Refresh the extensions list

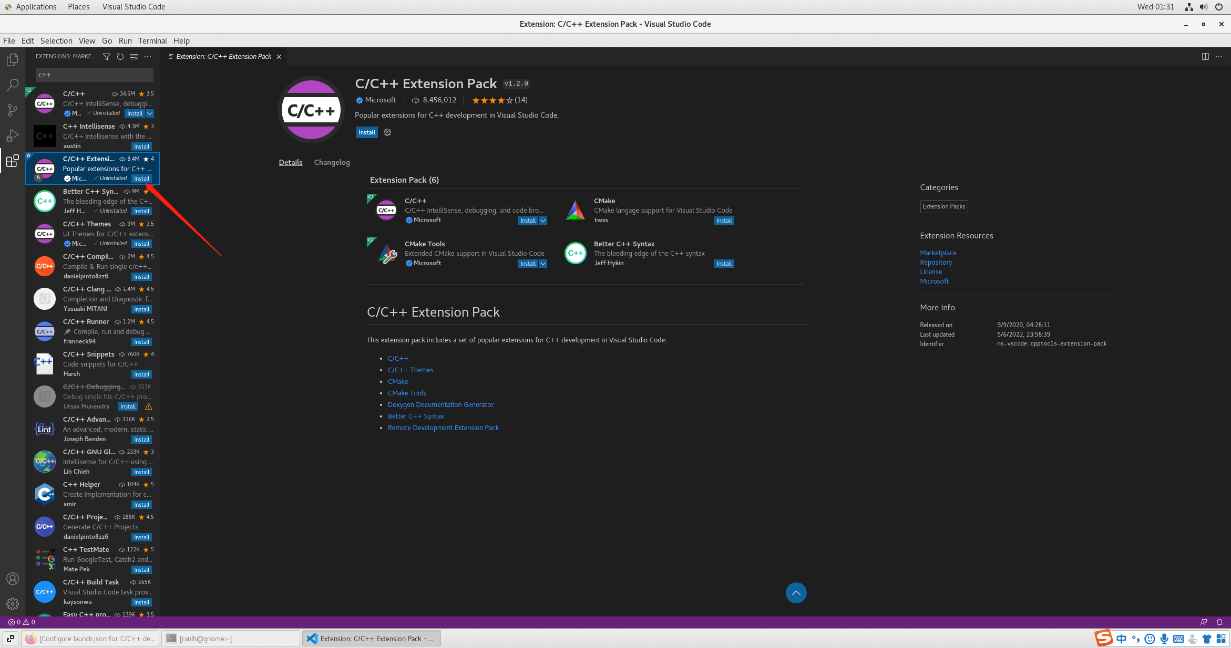point(120,57)
